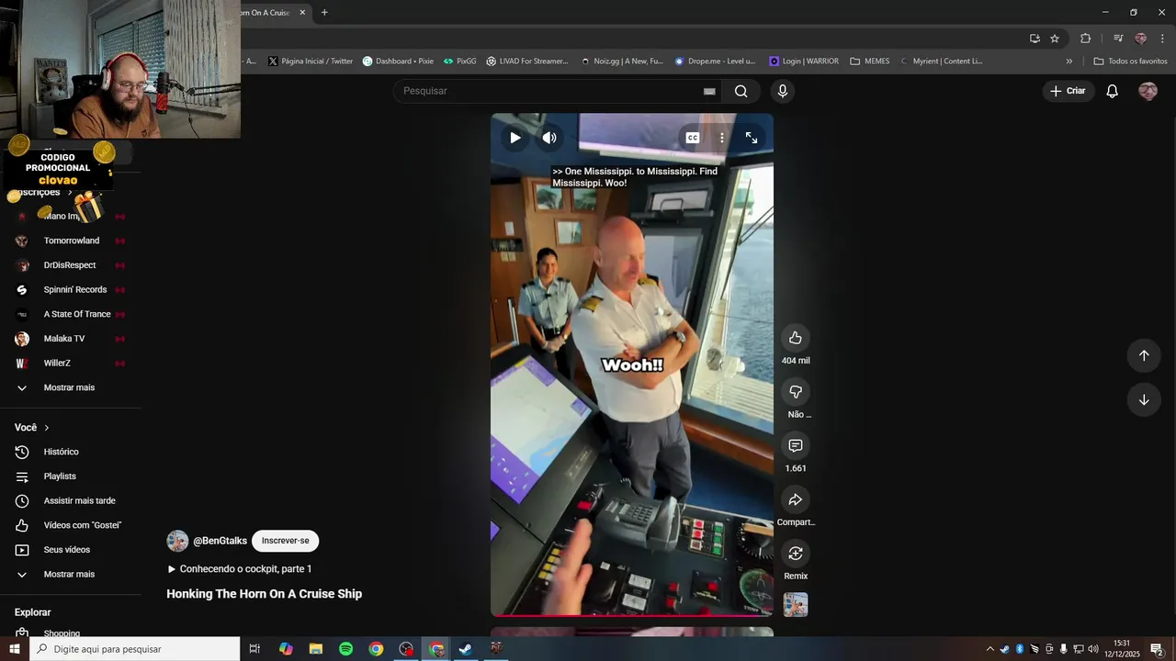Like the video with 404 mil likes
Viewport: 1176px width, 661px height.
pos(796,338)
